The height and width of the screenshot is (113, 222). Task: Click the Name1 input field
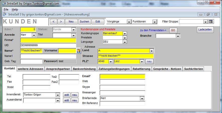coord(48,56)
